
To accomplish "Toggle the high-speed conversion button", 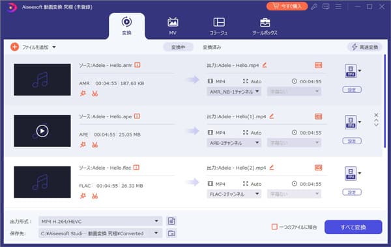I will tap(364, 47).
